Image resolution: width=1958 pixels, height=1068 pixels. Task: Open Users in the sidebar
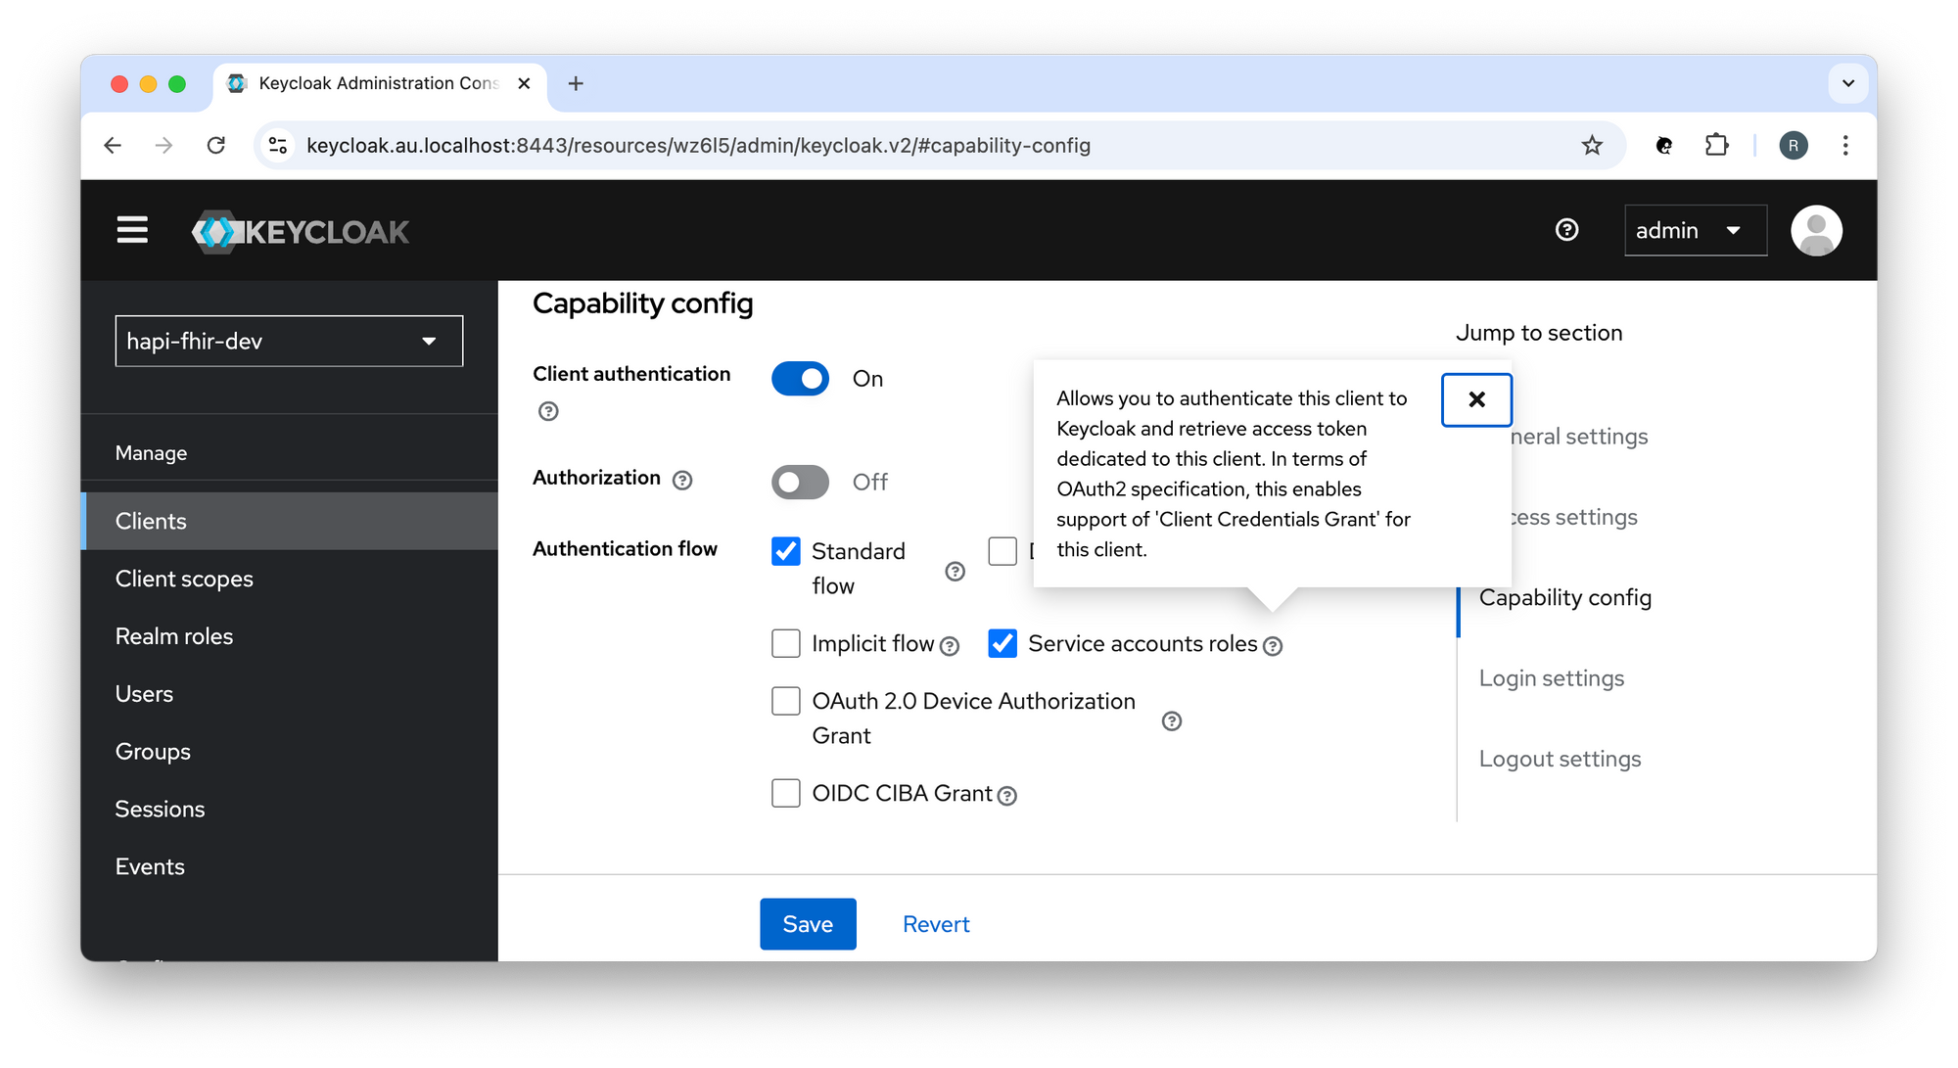290,694
